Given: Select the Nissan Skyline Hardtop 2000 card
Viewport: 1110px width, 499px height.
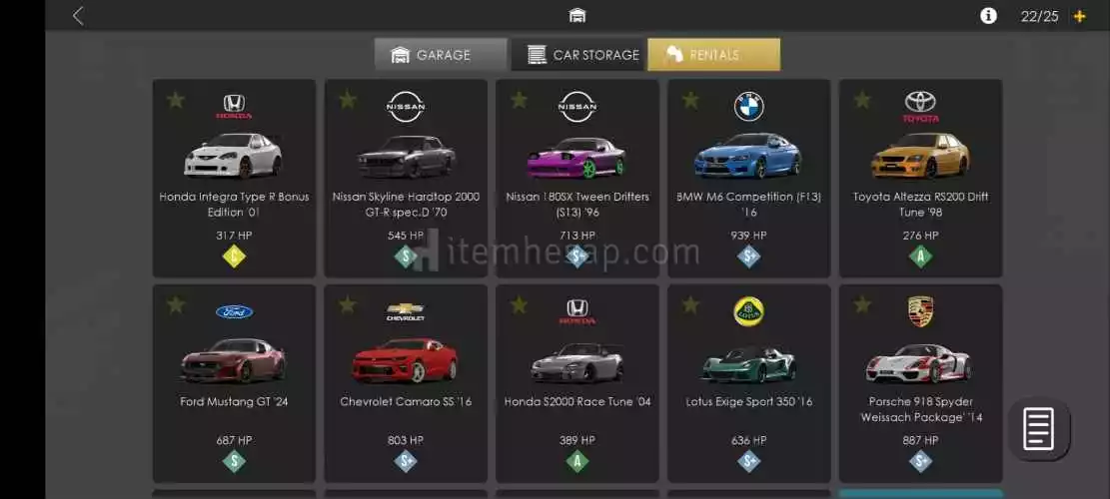Looking at the screenshot, I should 406,178.
